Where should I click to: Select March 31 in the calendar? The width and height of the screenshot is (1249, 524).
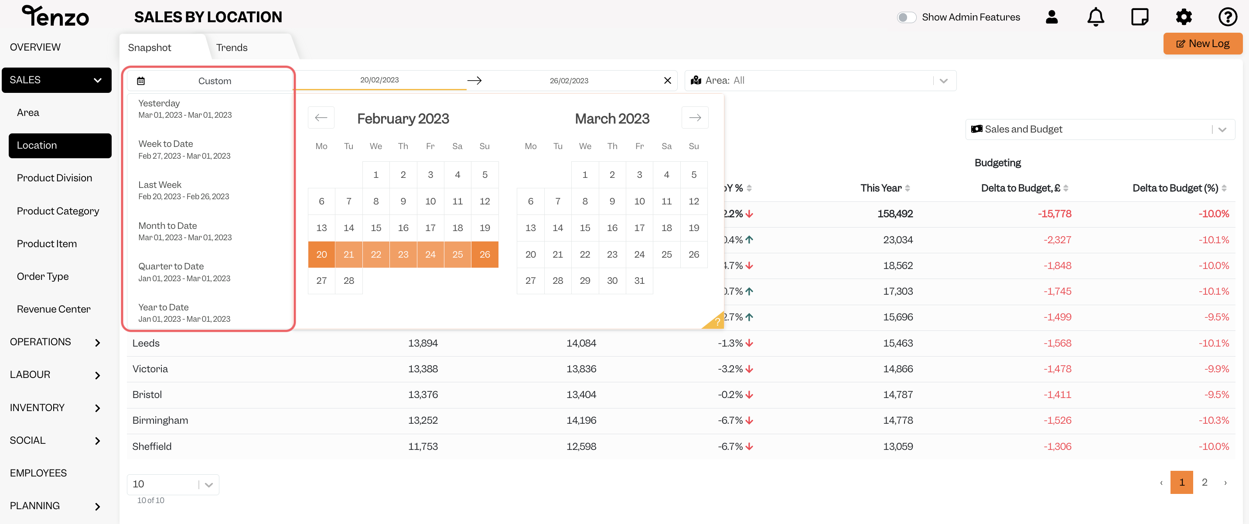pyautogui.click(x=639, y=281)
